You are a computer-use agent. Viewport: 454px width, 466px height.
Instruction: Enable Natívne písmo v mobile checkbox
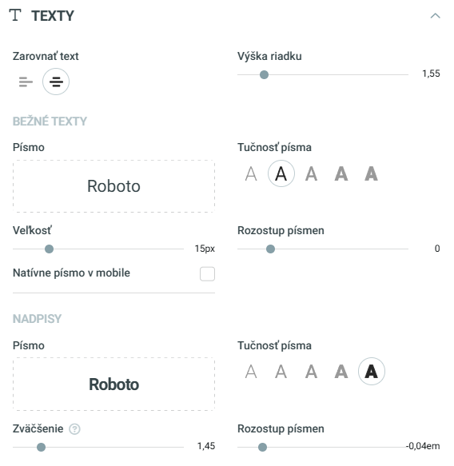coord(207,273)
